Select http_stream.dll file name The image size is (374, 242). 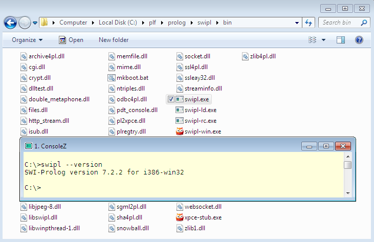49,121
